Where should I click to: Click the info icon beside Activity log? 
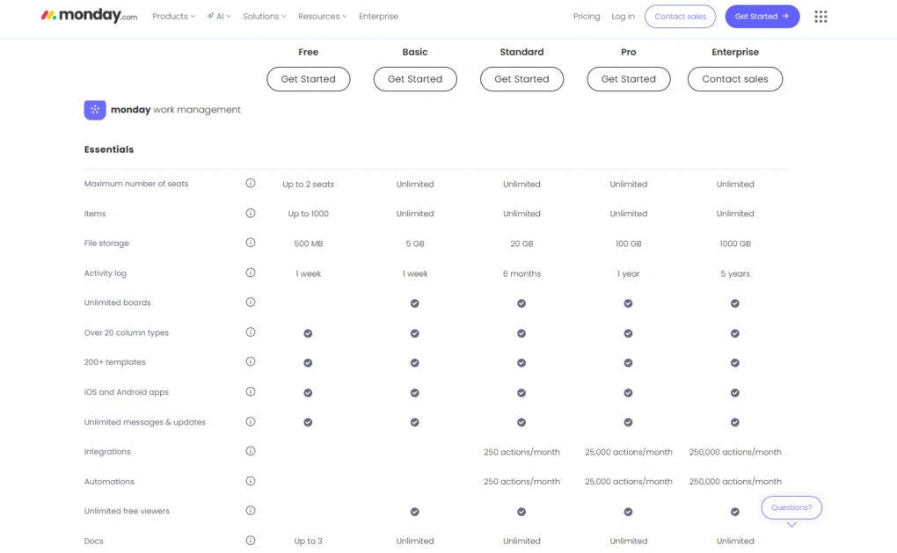tap(251, 273)
